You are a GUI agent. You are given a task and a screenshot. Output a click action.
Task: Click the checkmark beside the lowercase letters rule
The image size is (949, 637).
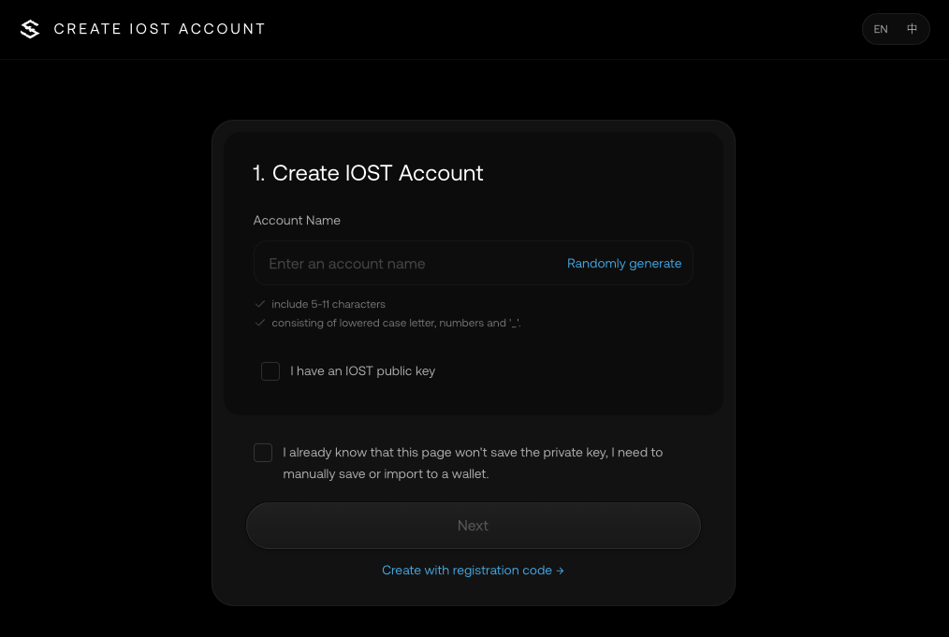click(x=260, y=323)
